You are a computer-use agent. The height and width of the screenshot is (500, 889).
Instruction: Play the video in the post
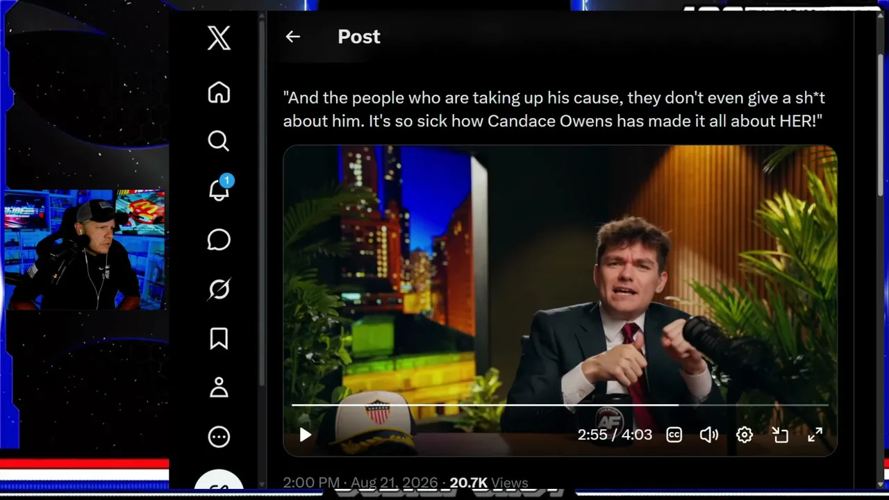point(305,435)
